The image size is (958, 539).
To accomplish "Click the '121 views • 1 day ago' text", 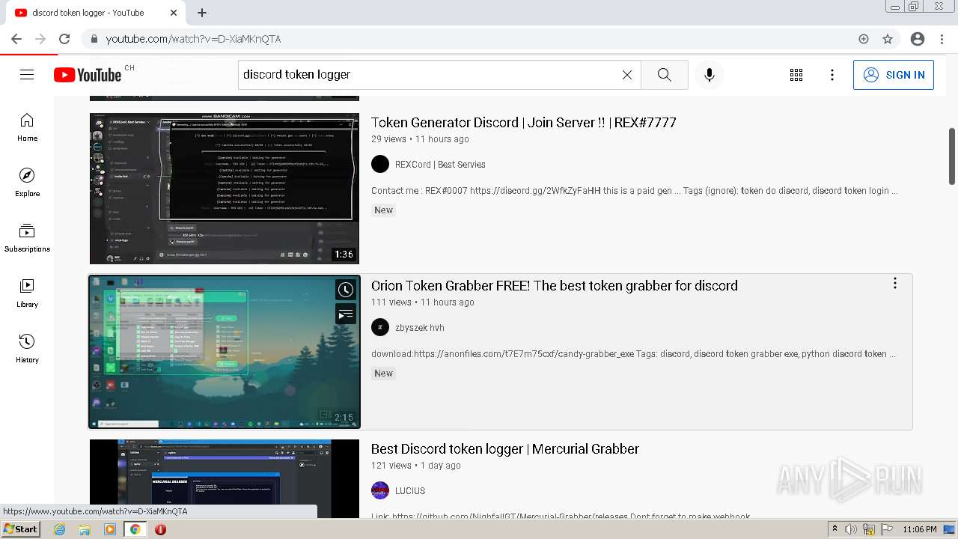I will 416,466.
